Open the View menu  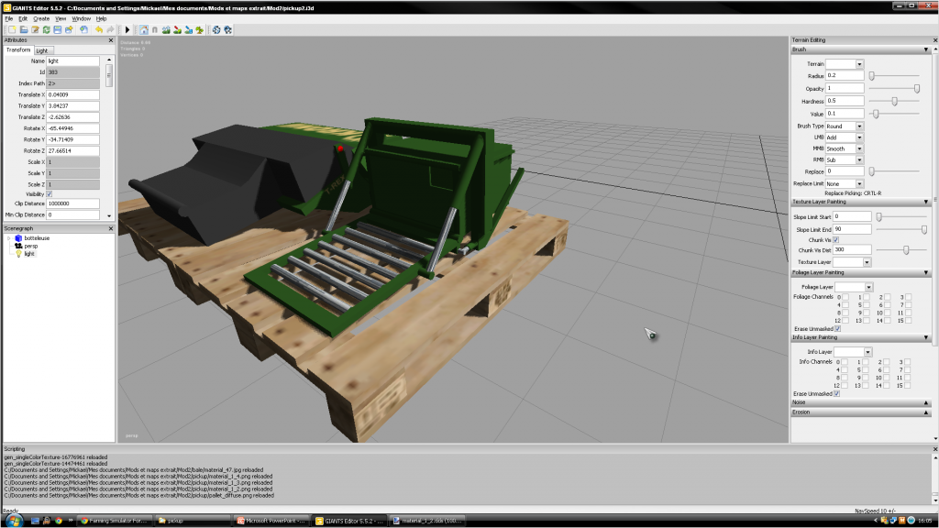(x=61, y=18)
